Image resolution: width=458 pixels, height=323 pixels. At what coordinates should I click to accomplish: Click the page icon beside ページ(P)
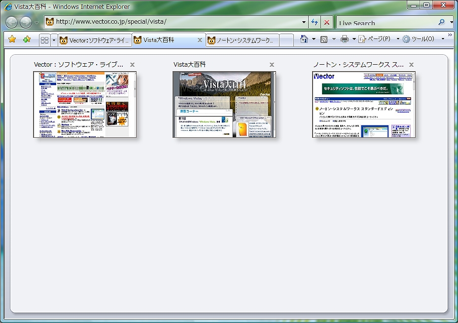click(x=362, y=39)
